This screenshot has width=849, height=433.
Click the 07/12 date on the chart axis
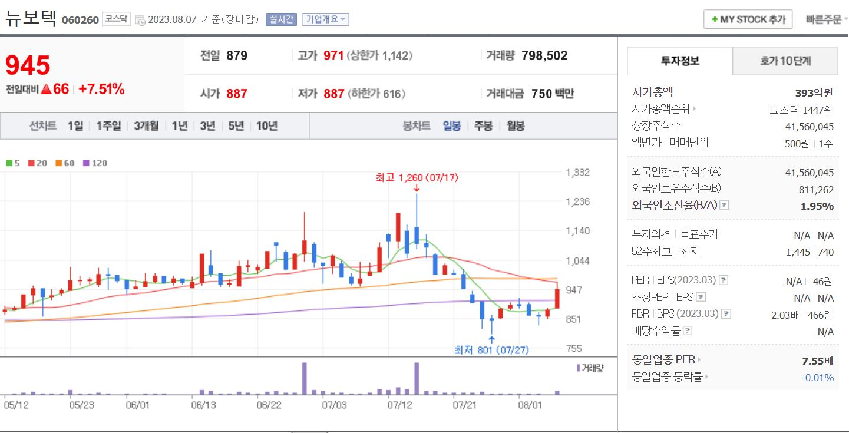(399, 405)
